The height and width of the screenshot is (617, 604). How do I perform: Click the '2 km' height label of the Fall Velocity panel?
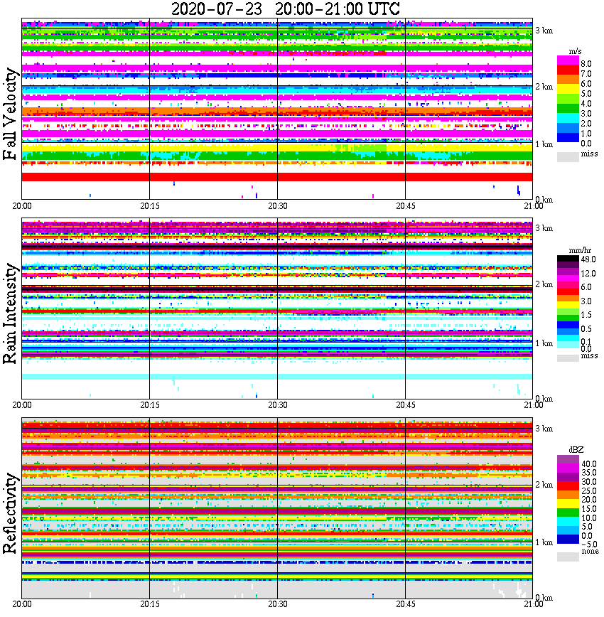click(544, 87)
